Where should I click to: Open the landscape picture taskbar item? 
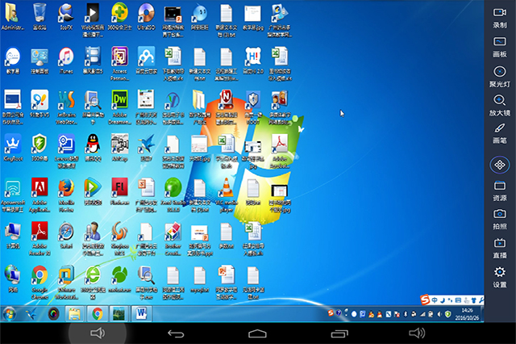[x=119, y=313]
